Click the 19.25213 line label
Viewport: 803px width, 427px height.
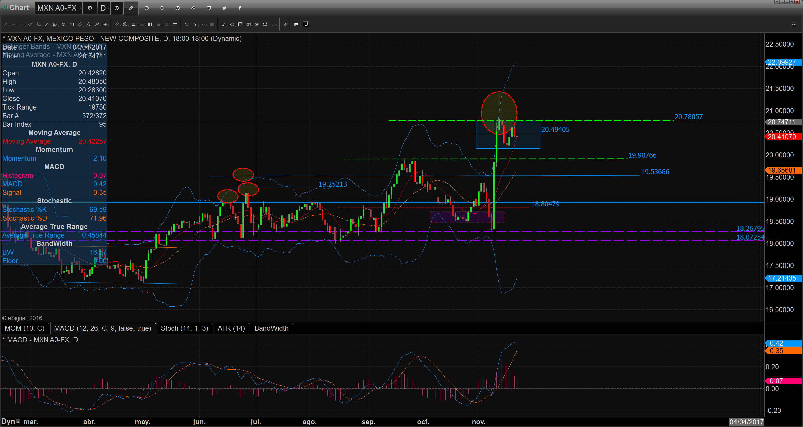[x=332, y=184]
